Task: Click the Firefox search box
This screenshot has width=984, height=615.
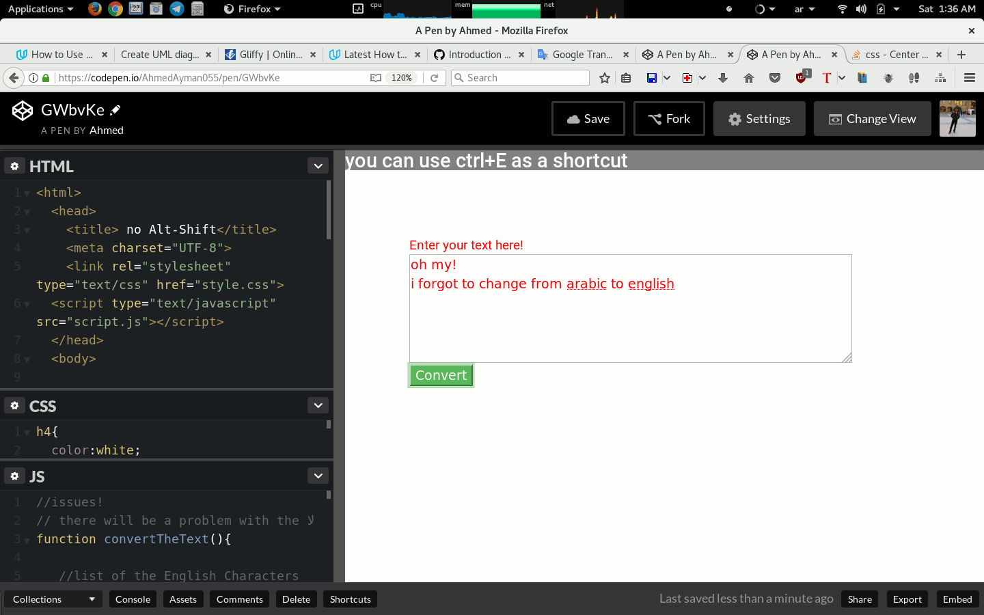Action: [x=521, y=78]
